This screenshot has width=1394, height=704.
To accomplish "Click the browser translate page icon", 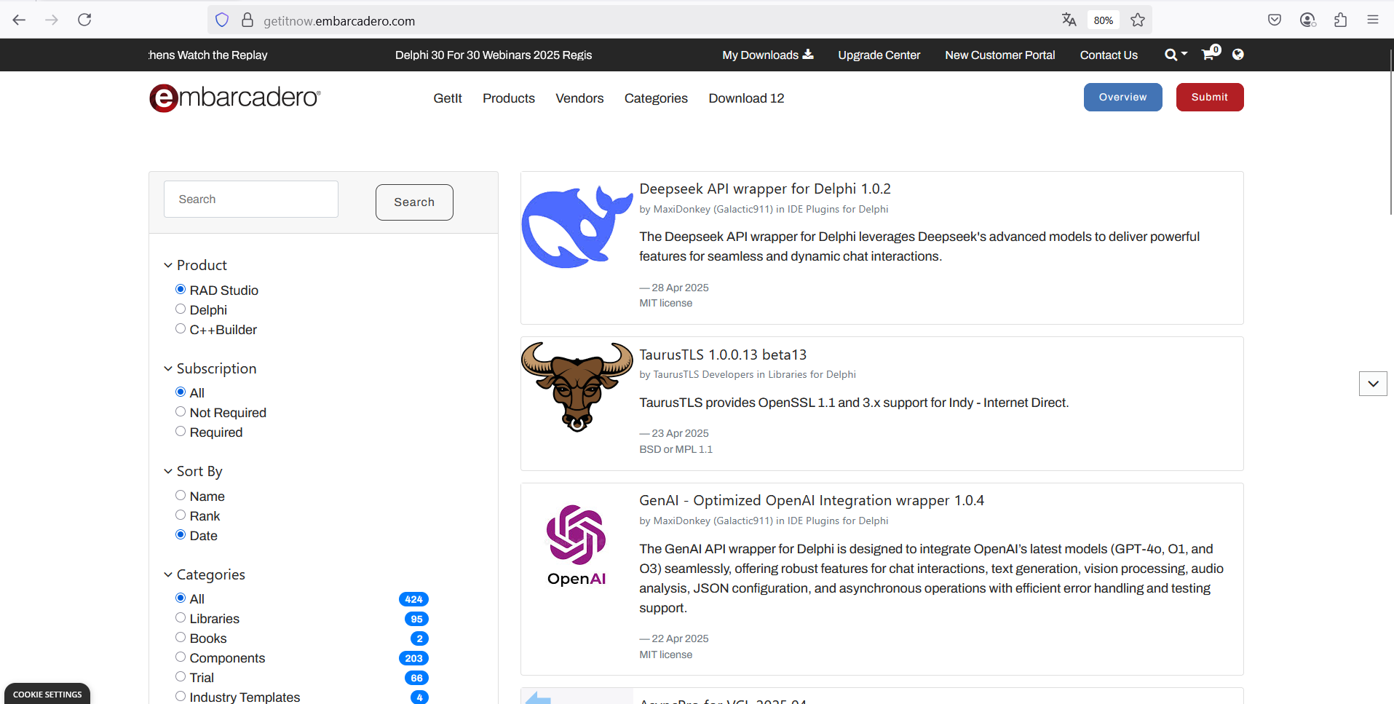I will pos(1069,20).
